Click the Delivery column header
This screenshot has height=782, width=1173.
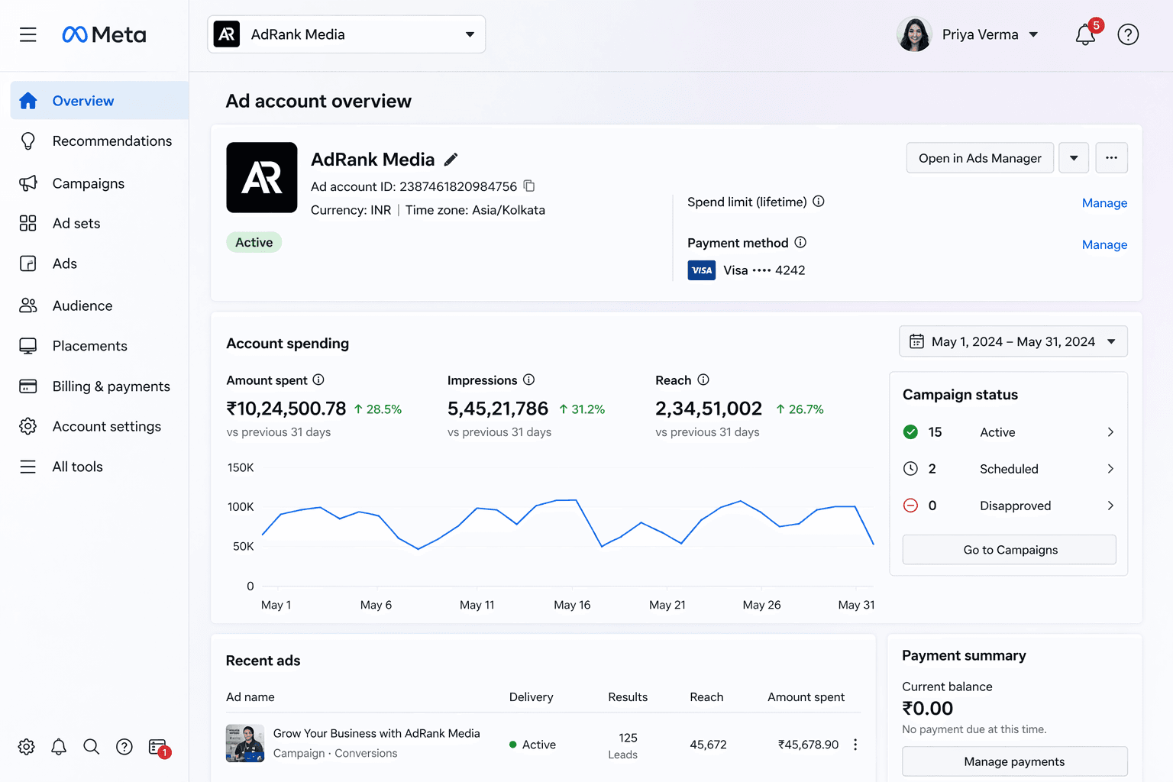(531, 696)
